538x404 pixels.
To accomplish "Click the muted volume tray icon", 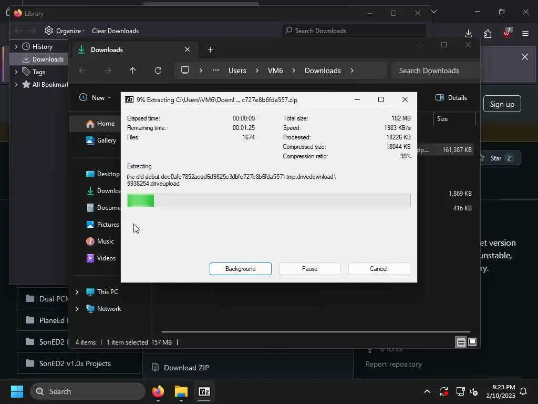I will pos(474,391).
